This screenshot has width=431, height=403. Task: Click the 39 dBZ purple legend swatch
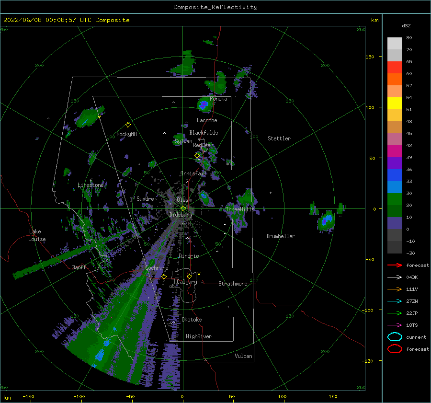coord(395,163)
